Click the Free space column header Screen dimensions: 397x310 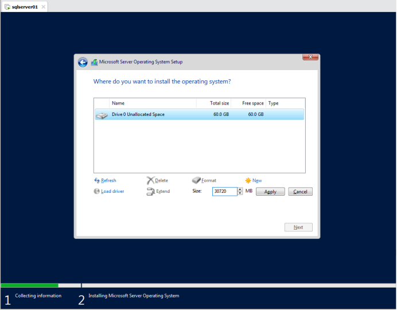[248, 103]
